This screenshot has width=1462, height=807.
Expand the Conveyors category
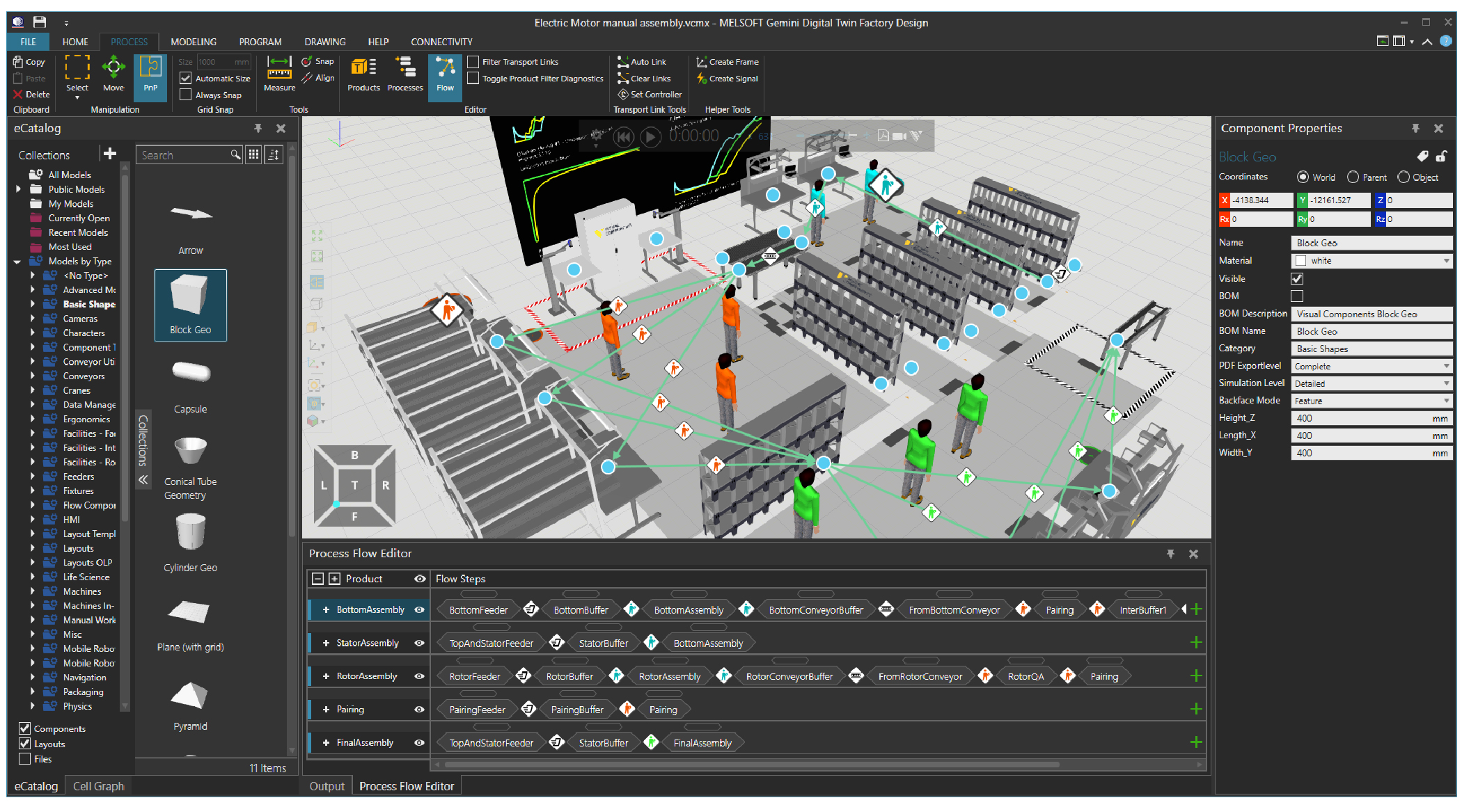point(32,376)
